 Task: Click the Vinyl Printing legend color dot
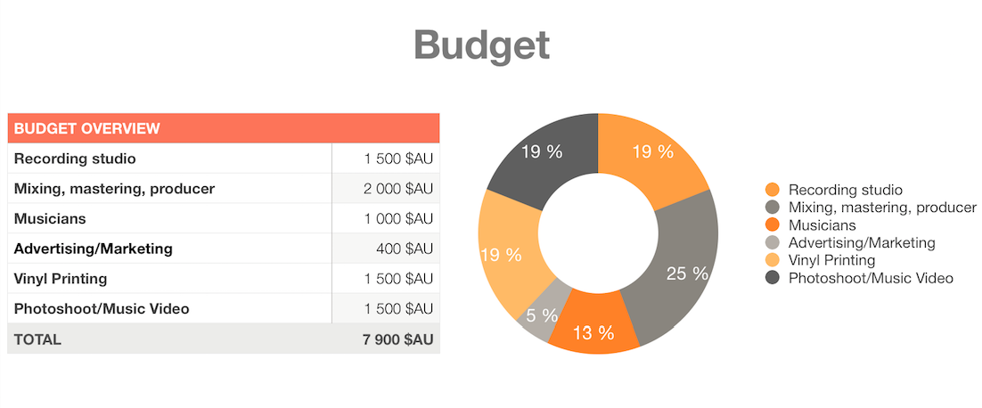[772, 260]
